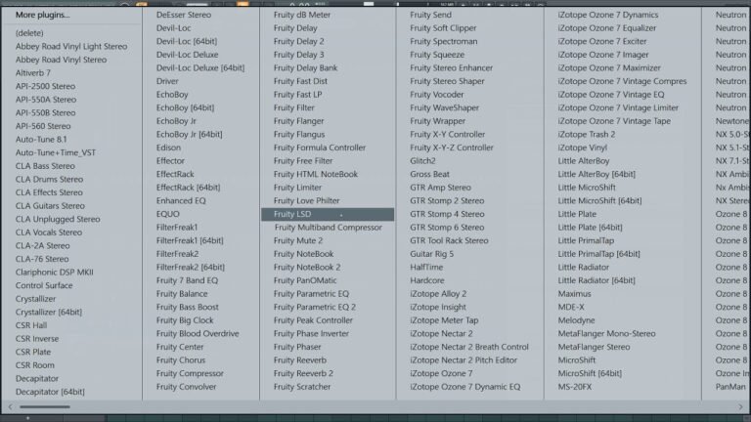Select DeEsser Stereo
This screenshot has height=422, width=751.
184,15
